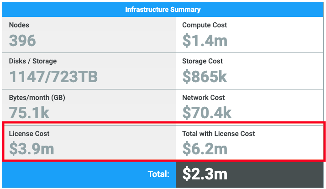This screenshot has width=326, height=189.
Task: Click the Nodes label
Action: 19,25
